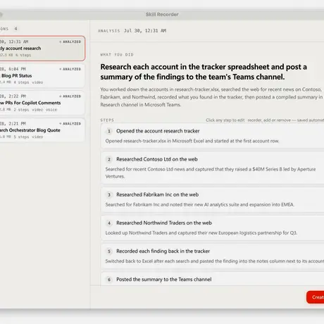This screenshot has width=324, height=324.
Task: Edit step 'Opened the account research tracker'
Action: coord(213,136)
